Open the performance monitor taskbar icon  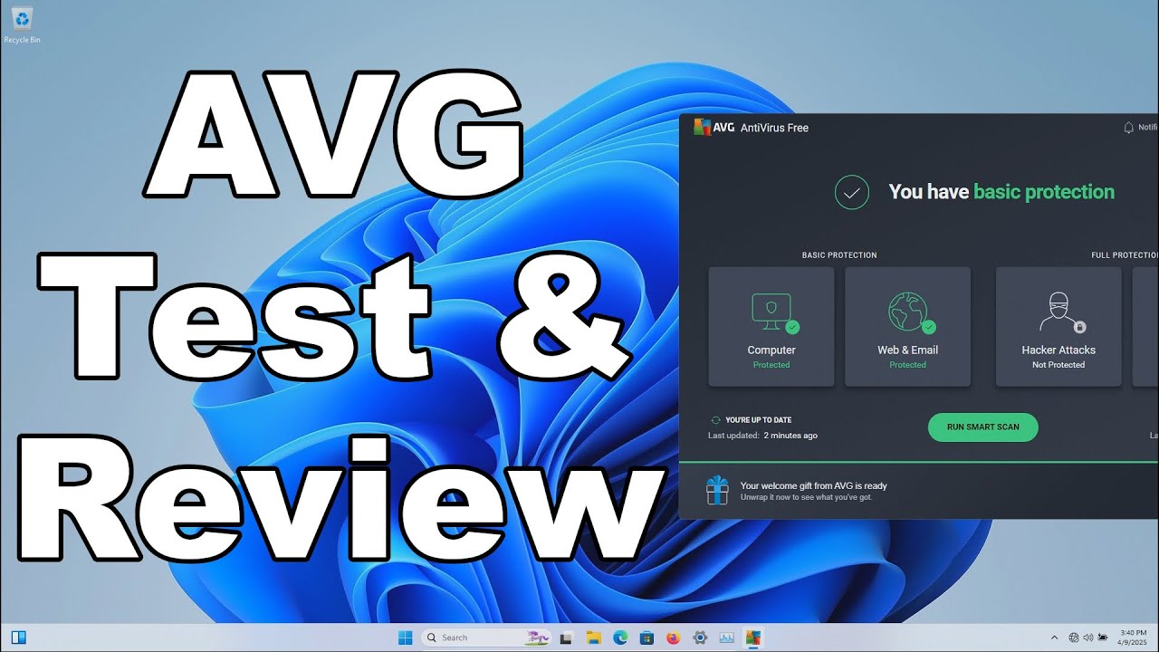click(726, 638)
